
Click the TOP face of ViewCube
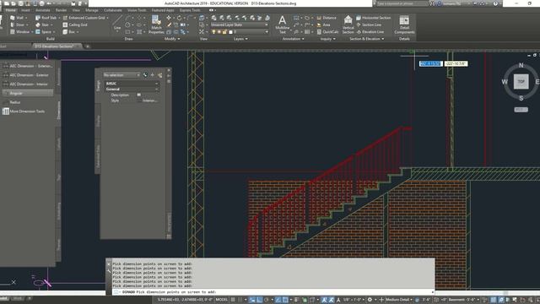tap(521, 82)
